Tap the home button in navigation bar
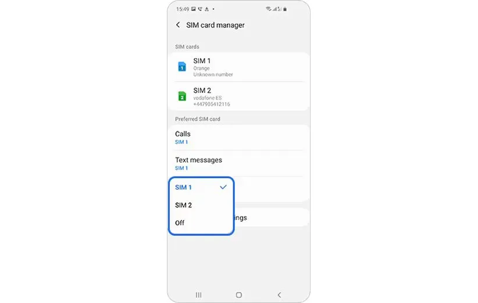This screenshot has height=303, width=478. coord(238,295)
